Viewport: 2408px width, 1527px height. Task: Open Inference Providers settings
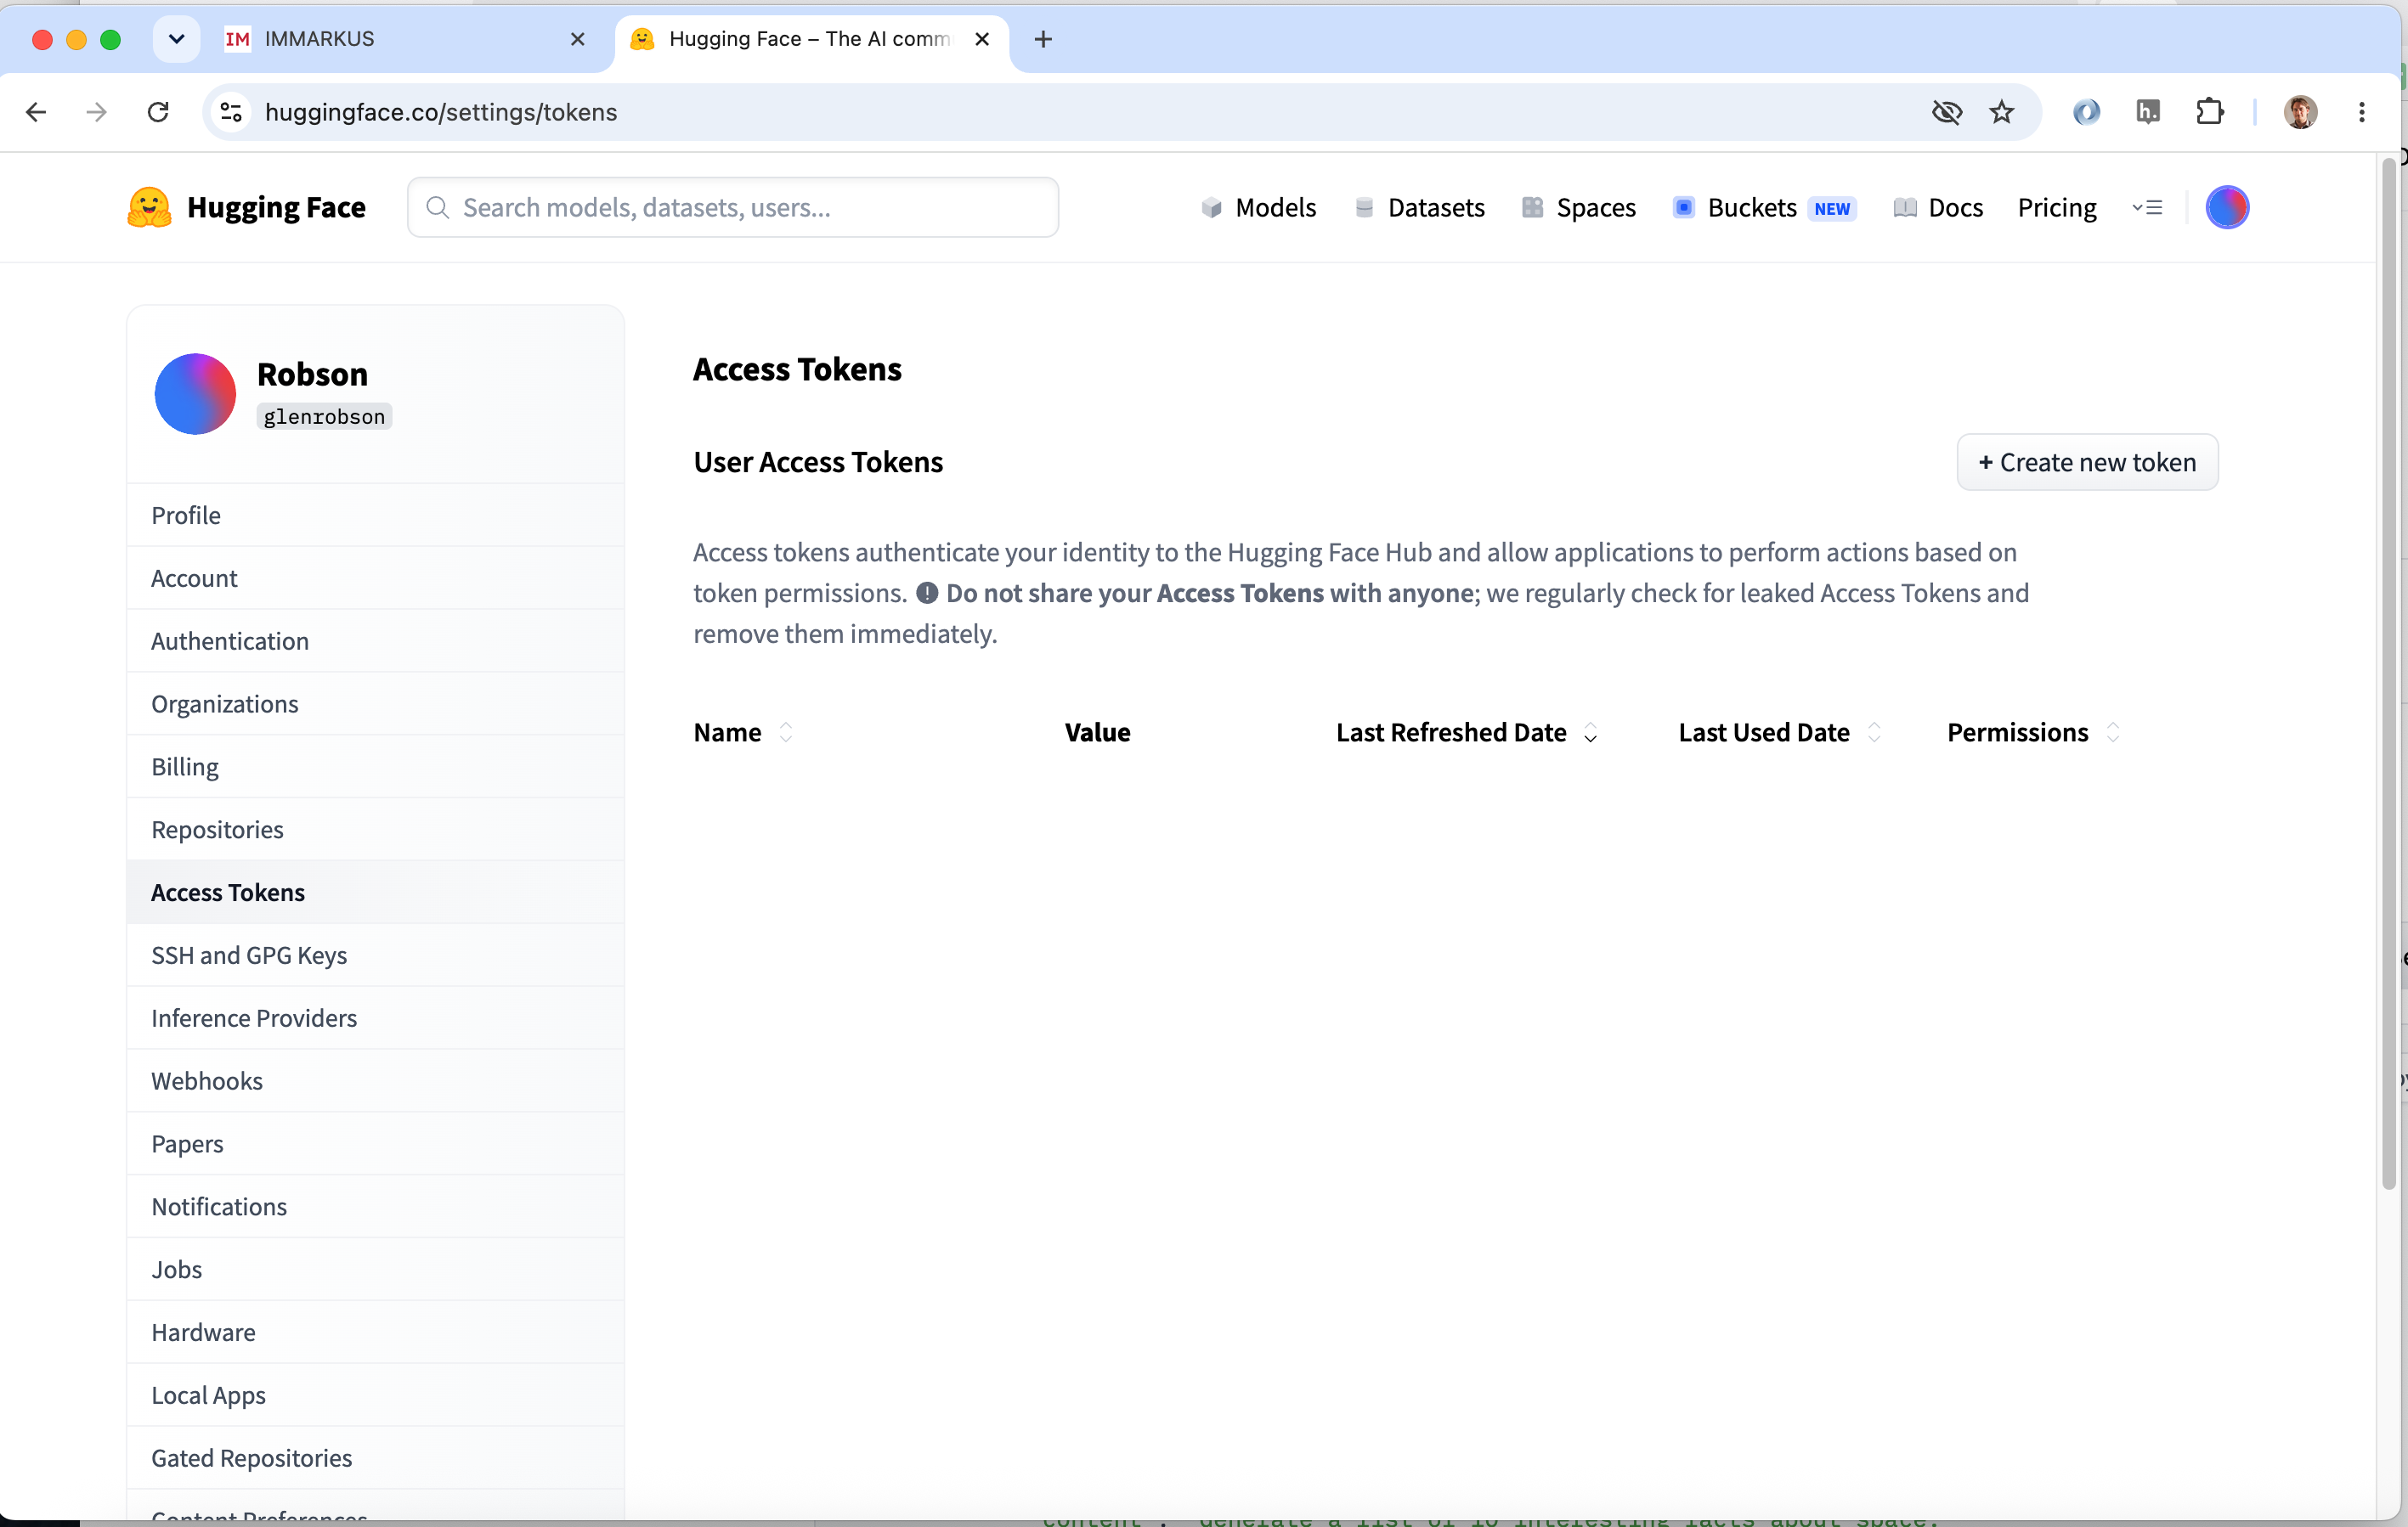(376, 1018)
